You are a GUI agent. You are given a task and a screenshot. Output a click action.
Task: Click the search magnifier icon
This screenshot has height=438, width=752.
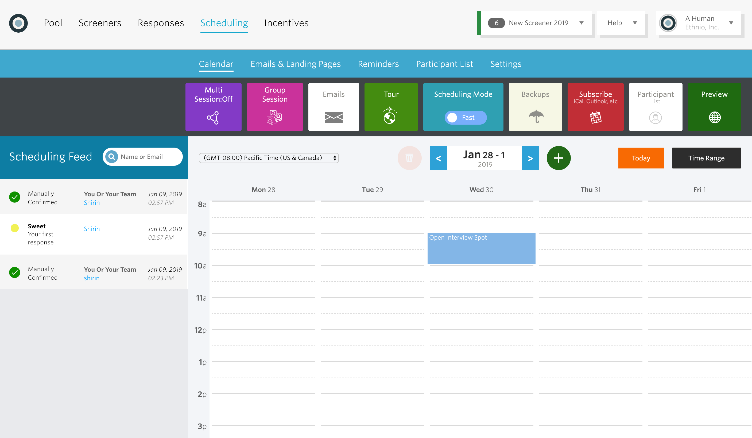point(112,156)
